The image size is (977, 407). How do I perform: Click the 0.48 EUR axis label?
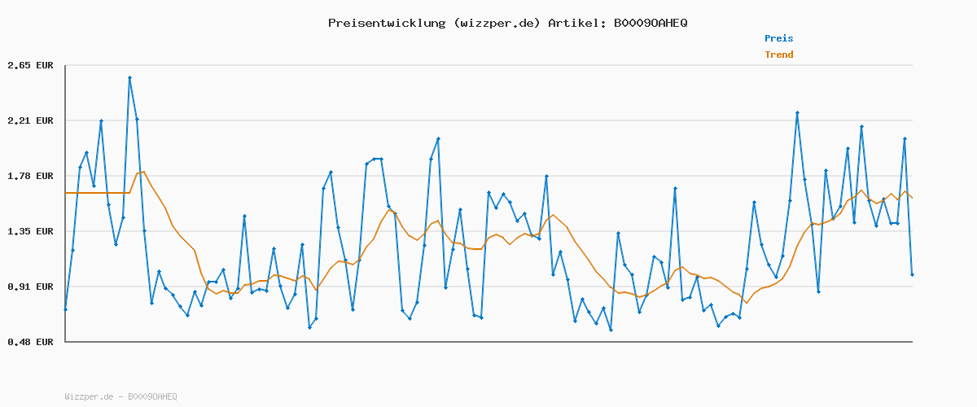coord(29,342)
